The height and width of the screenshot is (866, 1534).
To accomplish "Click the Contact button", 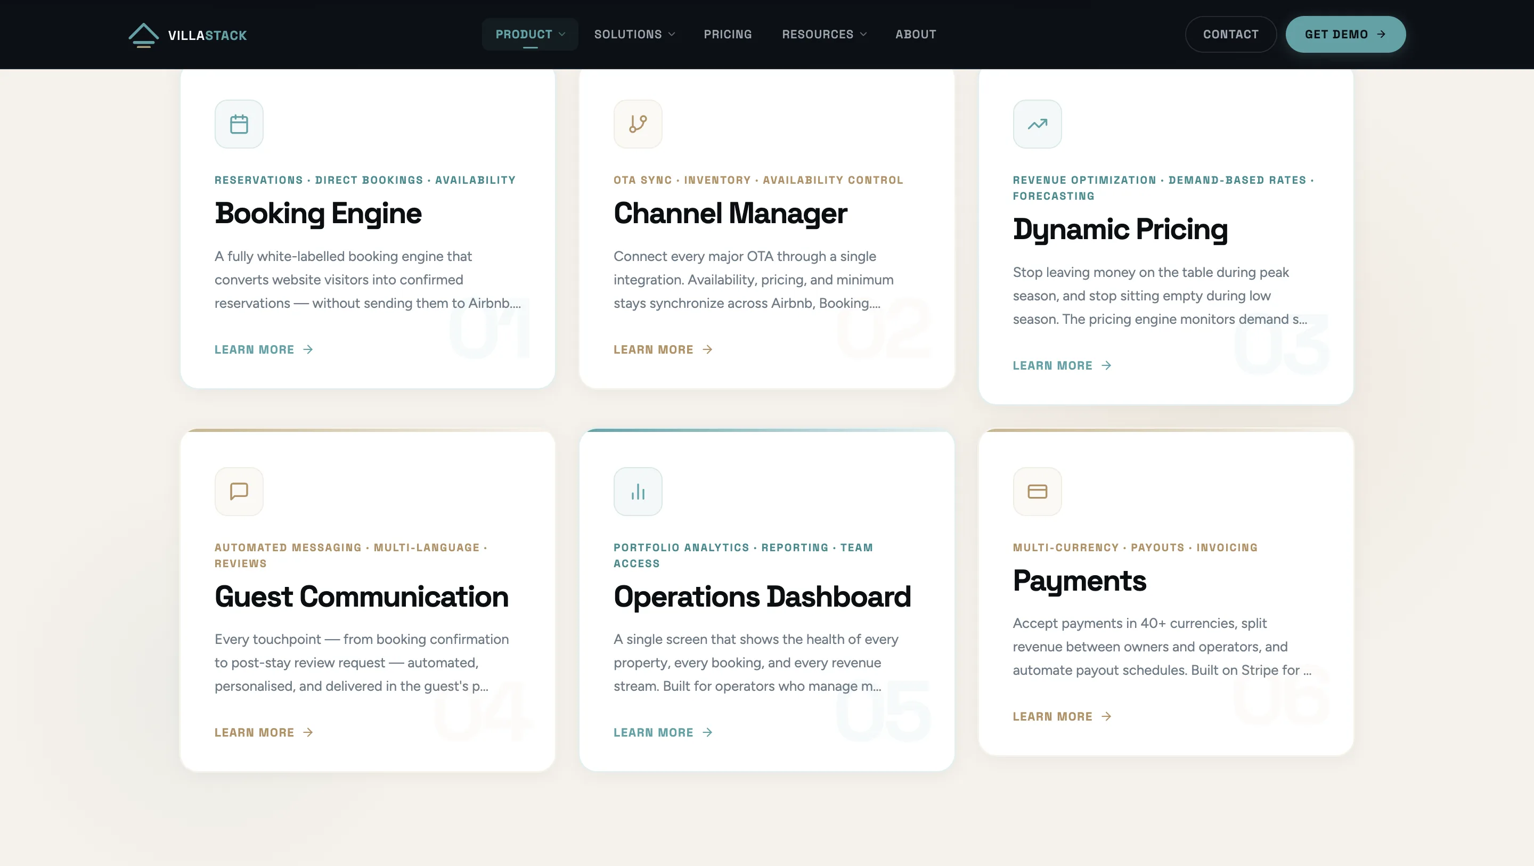I will tap(1231, 34).
